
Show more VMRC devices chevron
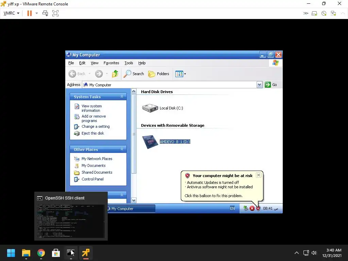tap(306, 13)
